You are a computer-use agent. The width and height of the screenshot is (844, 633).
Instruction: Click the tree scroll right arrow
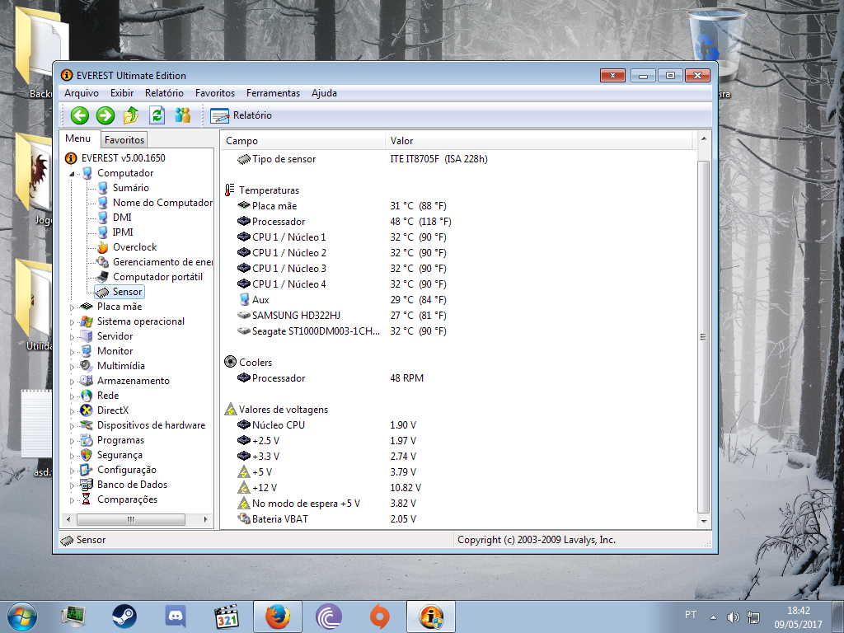[205, 519]
